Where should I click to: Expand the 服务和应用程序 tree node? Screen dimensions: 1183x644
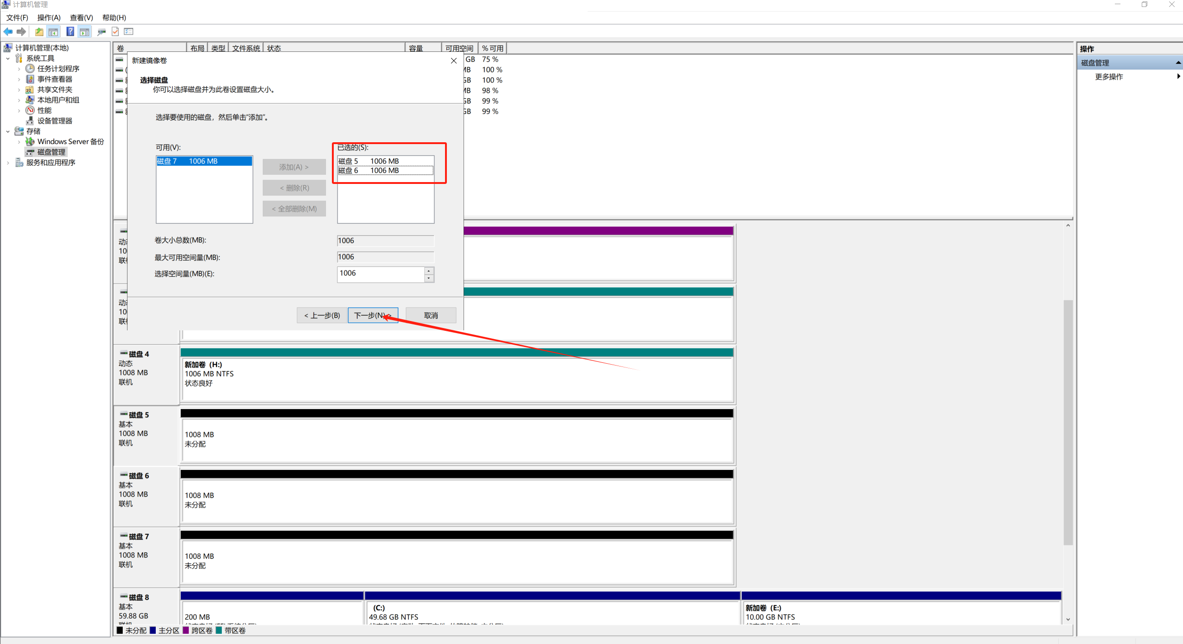click(8, 163)
